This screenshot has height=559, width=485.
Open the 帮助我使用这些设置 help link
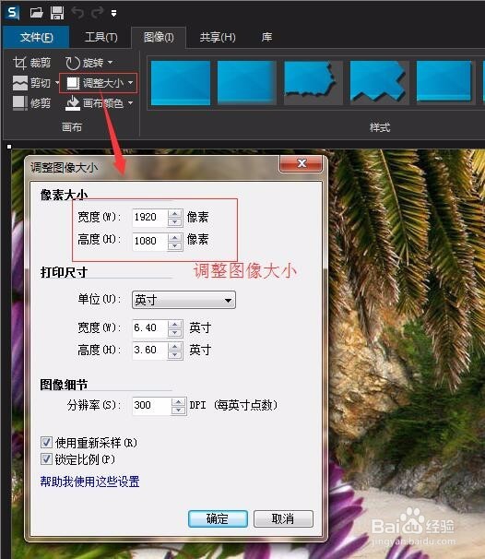89,482
